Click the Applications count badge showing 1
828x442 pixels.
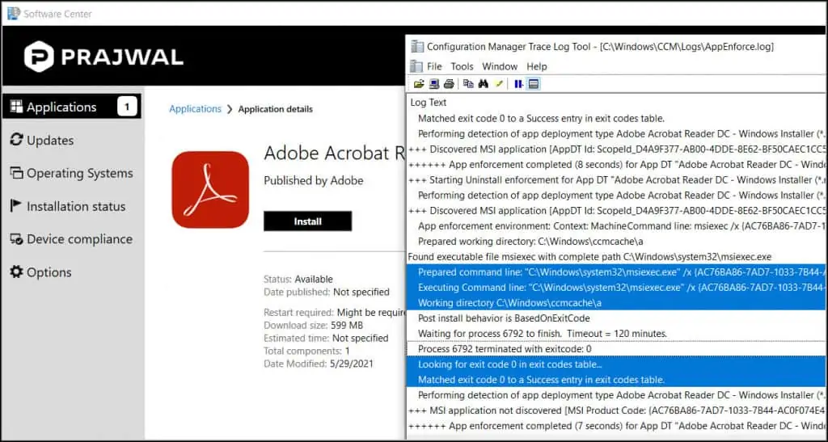[x=127, y=107]
